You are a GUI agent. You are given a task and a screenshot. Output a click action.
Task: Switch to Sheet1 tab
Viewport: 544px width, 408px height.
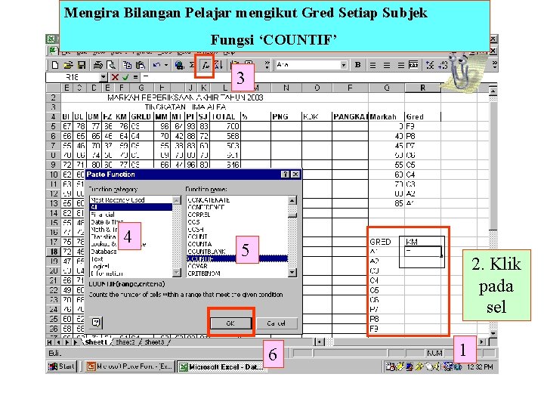coord(97,342)
